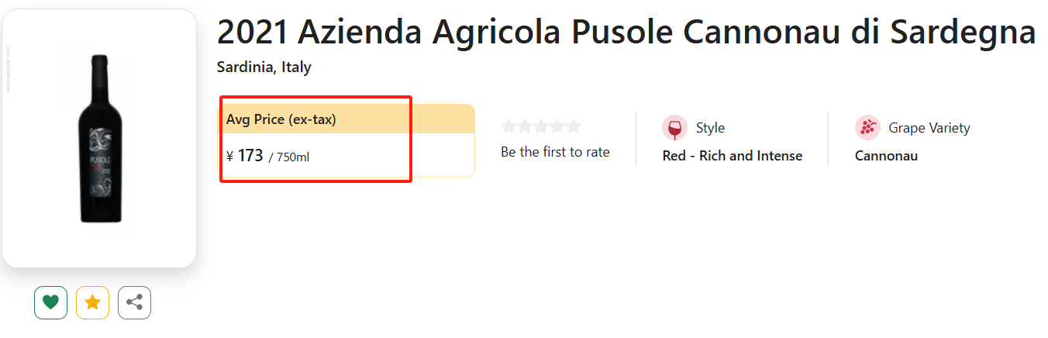Rate the wine one star
Viewport: 1048px width, 338px height.
tap(508, 126)
